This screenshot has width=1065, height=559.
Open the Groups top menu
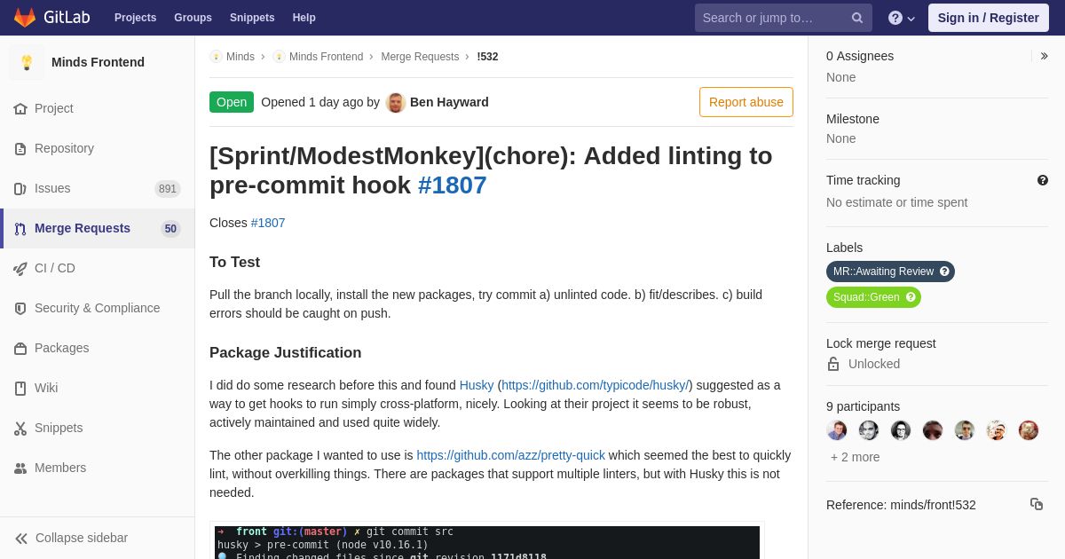pos(193,18)
